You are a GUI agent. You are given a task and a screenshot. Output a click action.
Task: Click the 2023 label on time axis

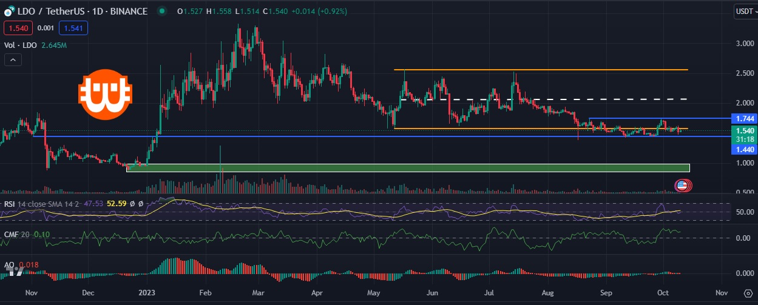coord(147,292)
